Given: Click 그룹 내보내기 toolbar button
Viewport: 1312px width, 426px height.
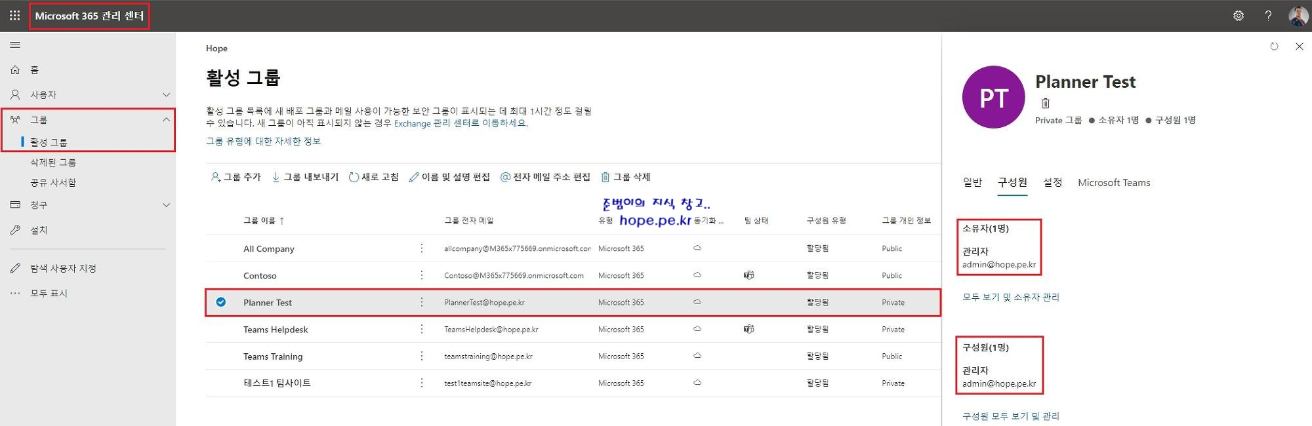Looking at the screenshot, I should [305, 177].
